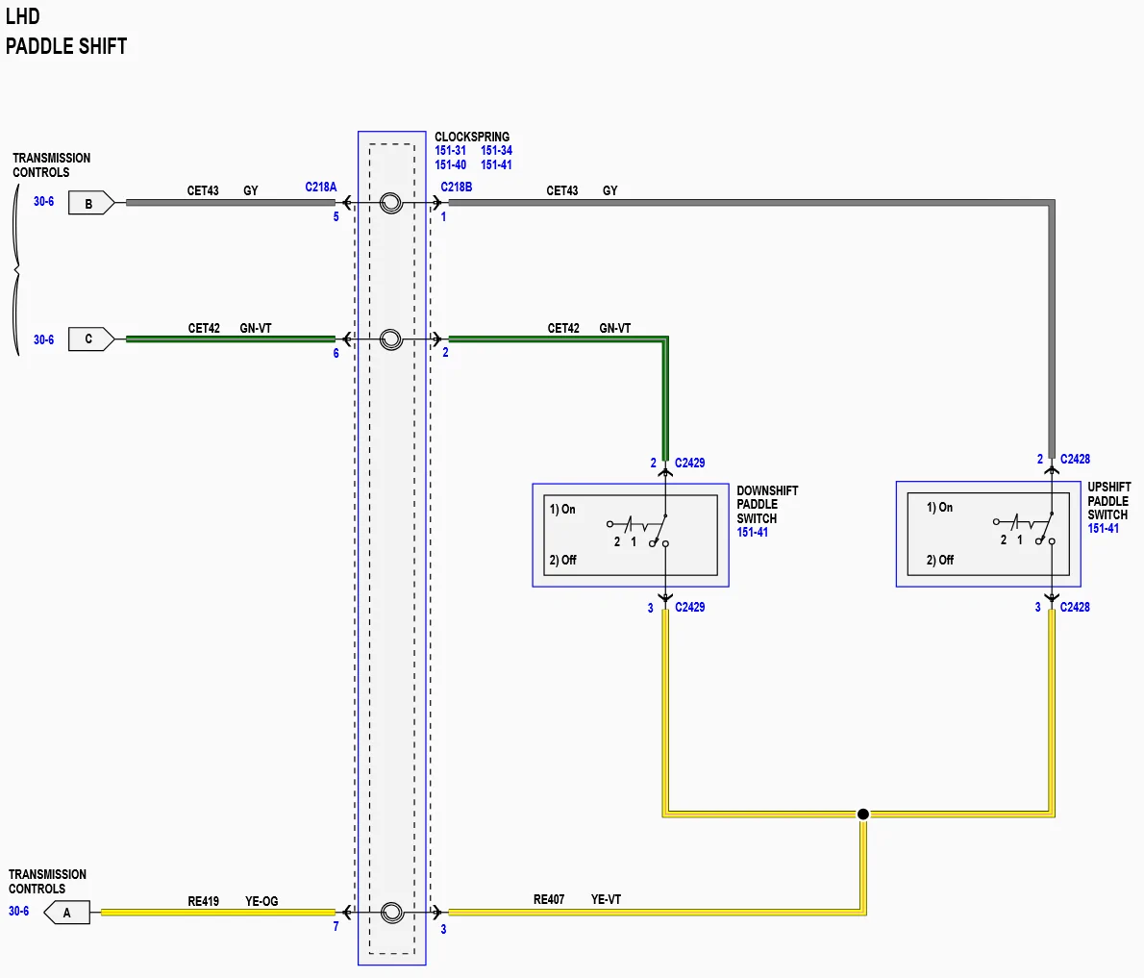Select the CET42 label left of the clockspring
1144x978 pixels.
204,329
